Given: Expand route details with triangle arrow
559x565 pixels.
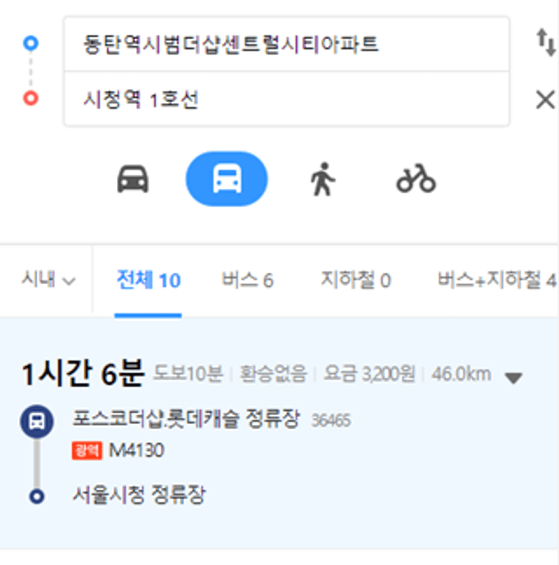Looking at the screenshot, I should [513, 378].
